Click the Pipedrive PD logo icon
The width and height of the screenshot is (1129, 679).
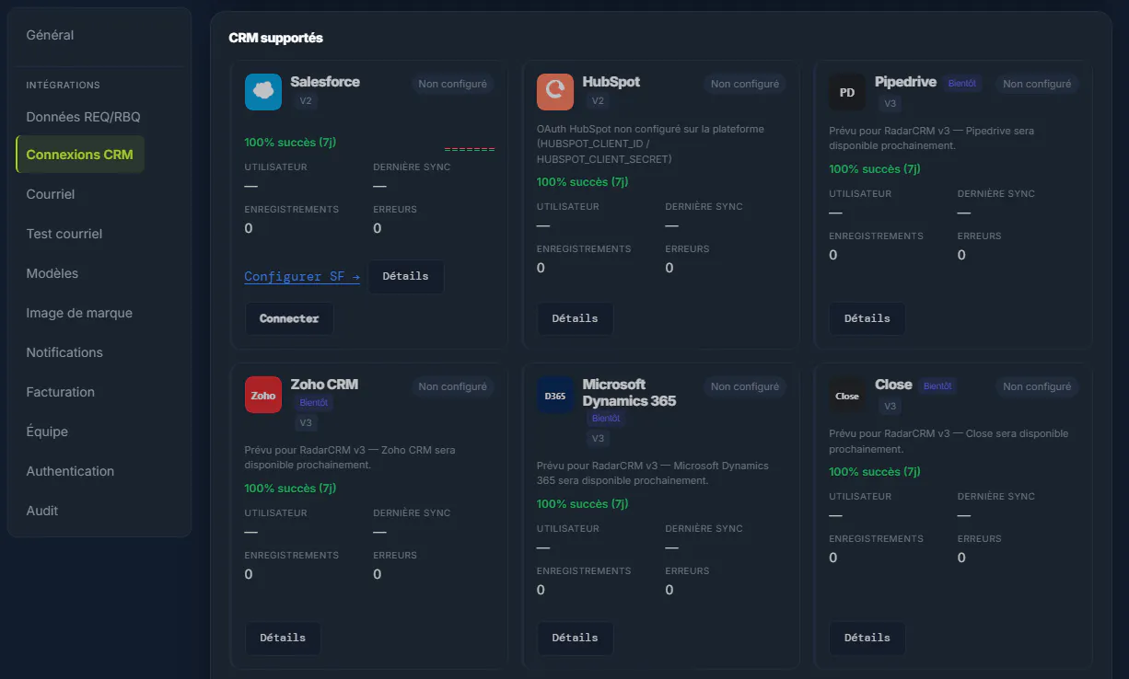(847, 92)
